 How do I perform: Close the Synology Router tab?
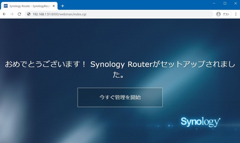click(54, 6)
